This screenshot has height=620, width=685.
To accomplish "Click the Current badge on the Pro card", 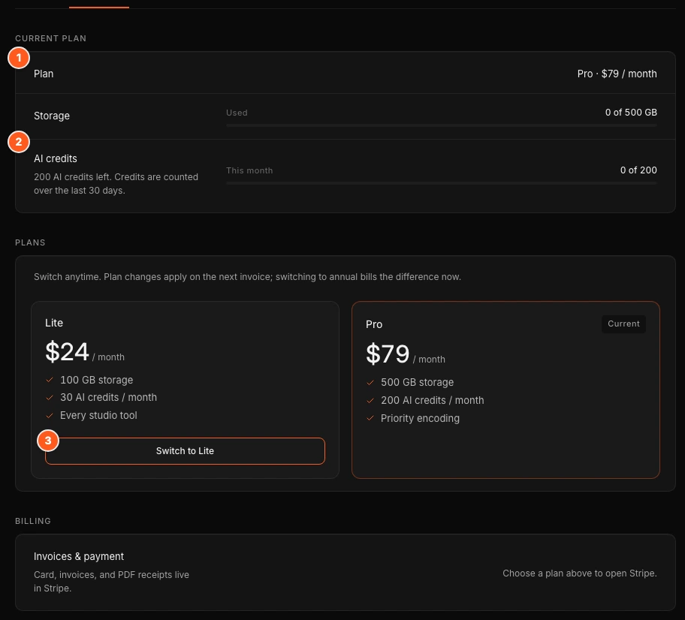I will coord(623,324).
